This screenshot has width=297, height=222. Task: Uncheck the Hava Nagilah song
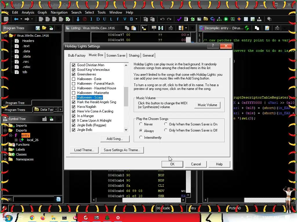[73, 107]
